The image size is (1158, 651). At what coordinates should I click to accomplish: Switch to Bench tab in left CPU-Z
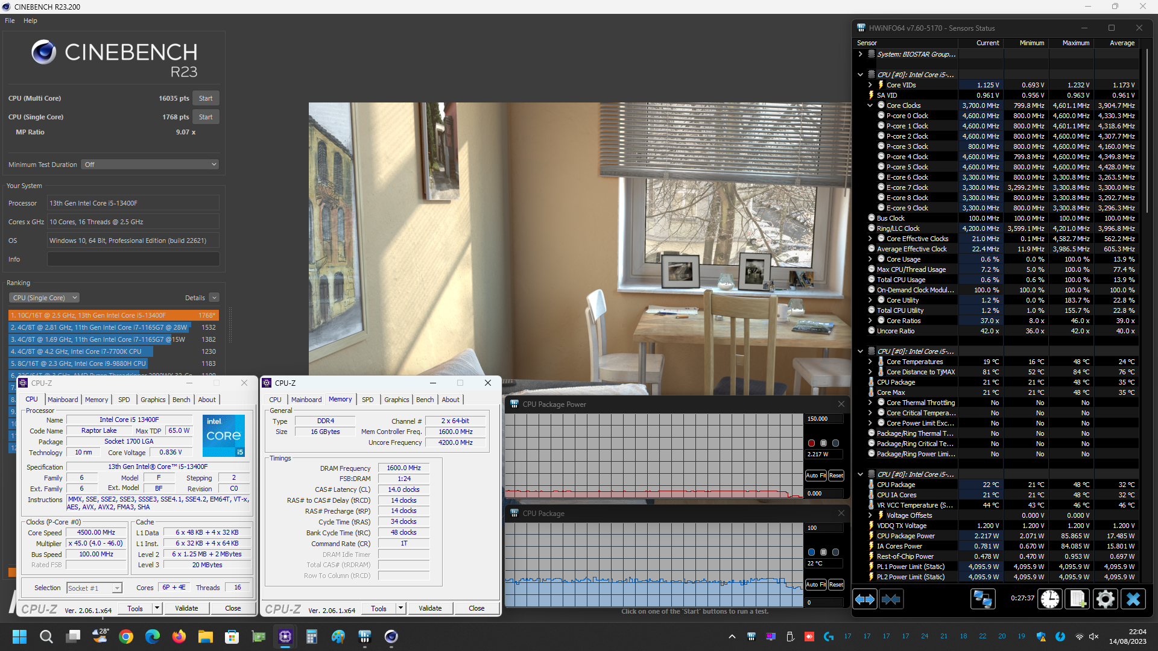[181, 400]
